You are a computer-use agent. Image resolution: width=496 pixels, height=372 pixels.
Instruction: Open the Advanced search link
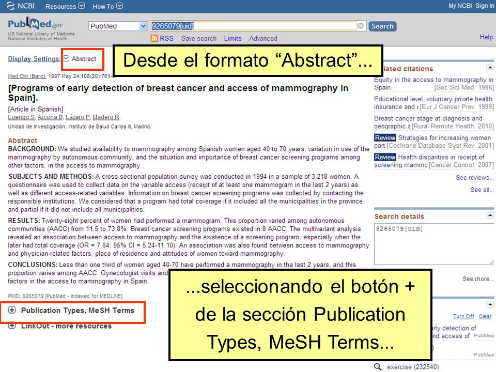(263, 38)
